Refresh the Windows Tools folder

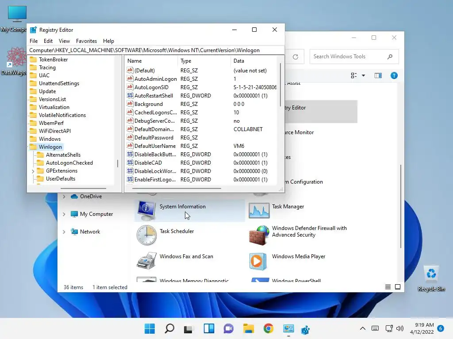click(295, 57)
